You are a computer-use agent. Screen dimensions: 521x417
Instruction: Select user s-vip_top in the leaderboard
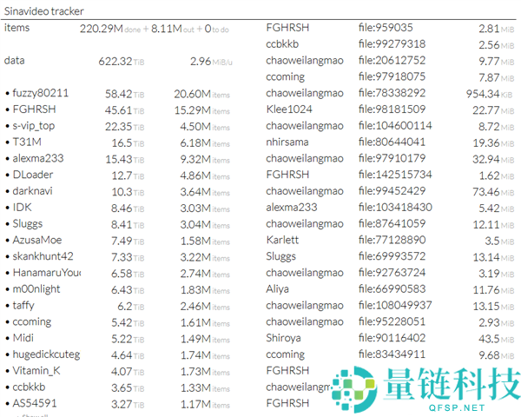tap(34, 126)
